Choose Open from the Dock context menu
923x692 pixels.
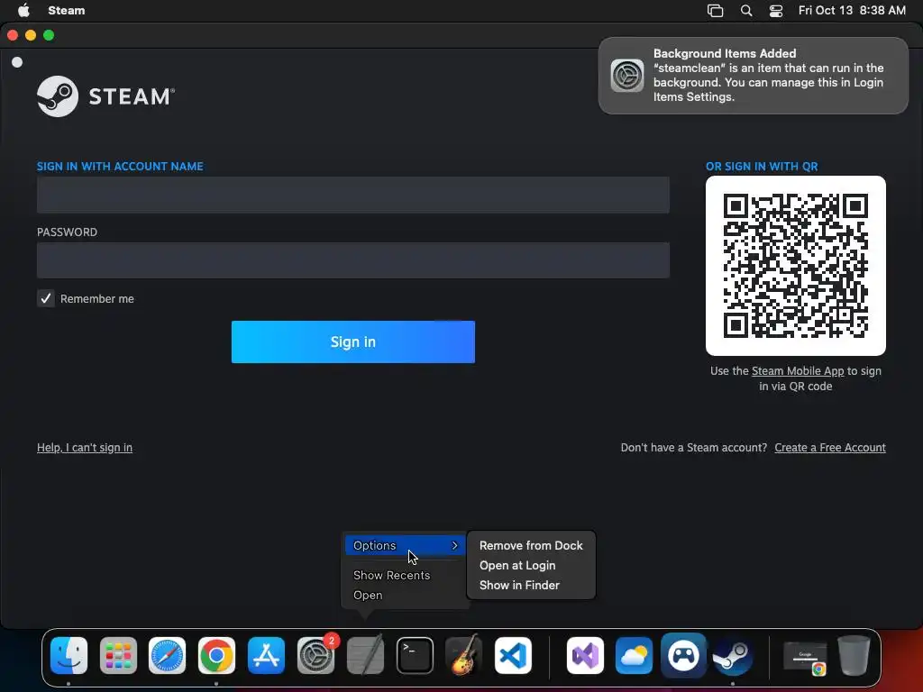coord(368,595)
